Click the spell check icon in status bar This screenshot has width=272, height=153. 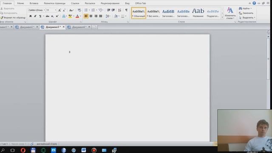click(32, 144)
